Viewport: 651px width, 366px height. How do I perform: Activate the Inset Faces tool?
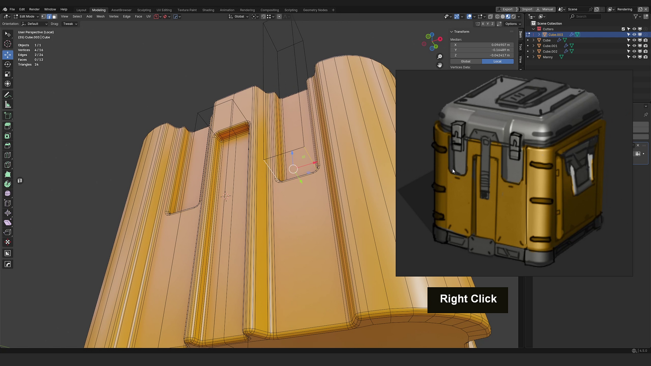click(x=7, y=136)
